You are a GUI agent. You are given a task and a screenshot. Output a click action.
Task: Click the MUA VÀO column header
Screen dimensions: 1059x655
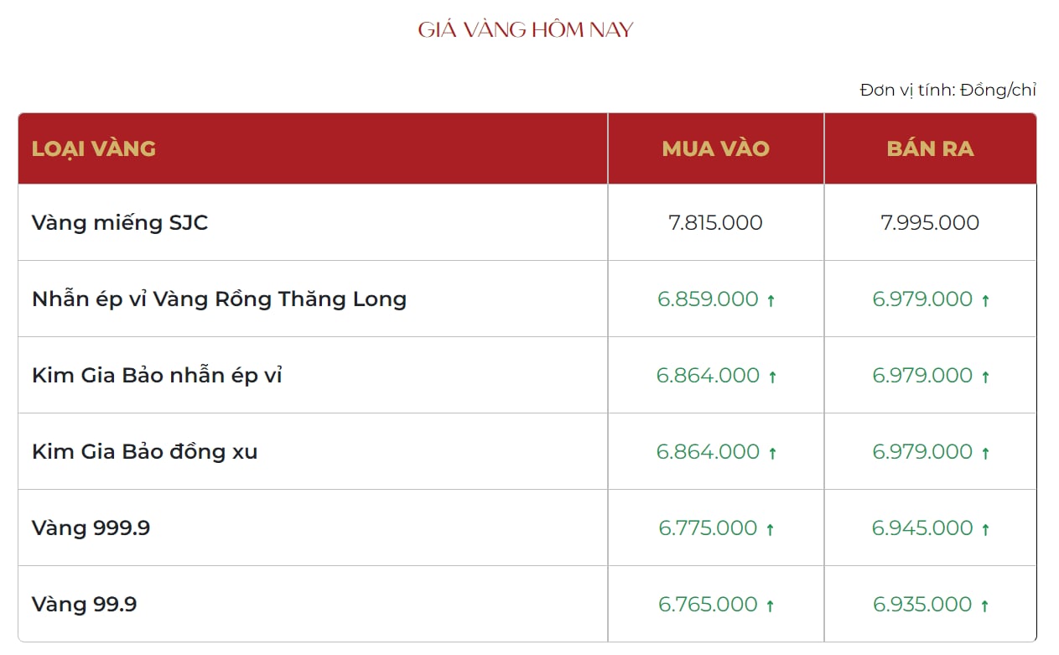click(x=716, y=148)
